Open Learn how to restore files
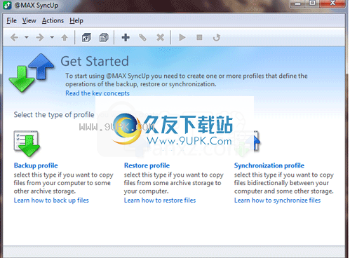Viewport: 350px width, 258px height. [160, 201]
